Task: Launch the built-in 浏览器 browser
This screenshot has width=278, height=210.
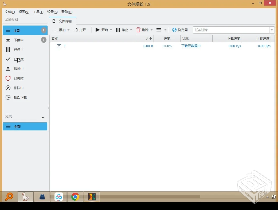Action: (x=180, y=30)
